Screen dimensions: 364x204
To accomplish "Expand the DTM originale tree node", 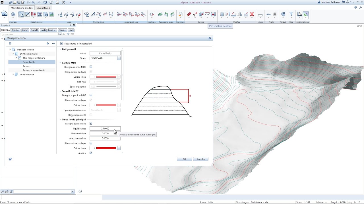I will pyautogui.click(x=13, y=75).
